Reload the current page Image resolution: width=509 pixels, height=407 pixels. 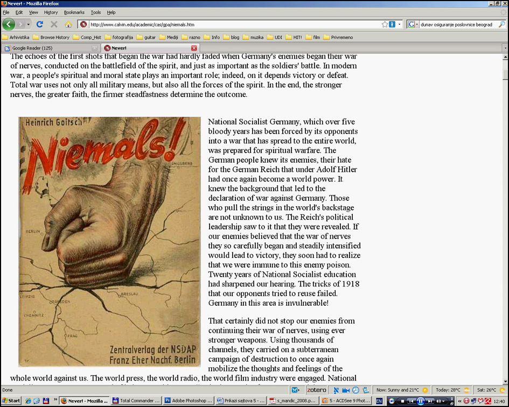39,24
